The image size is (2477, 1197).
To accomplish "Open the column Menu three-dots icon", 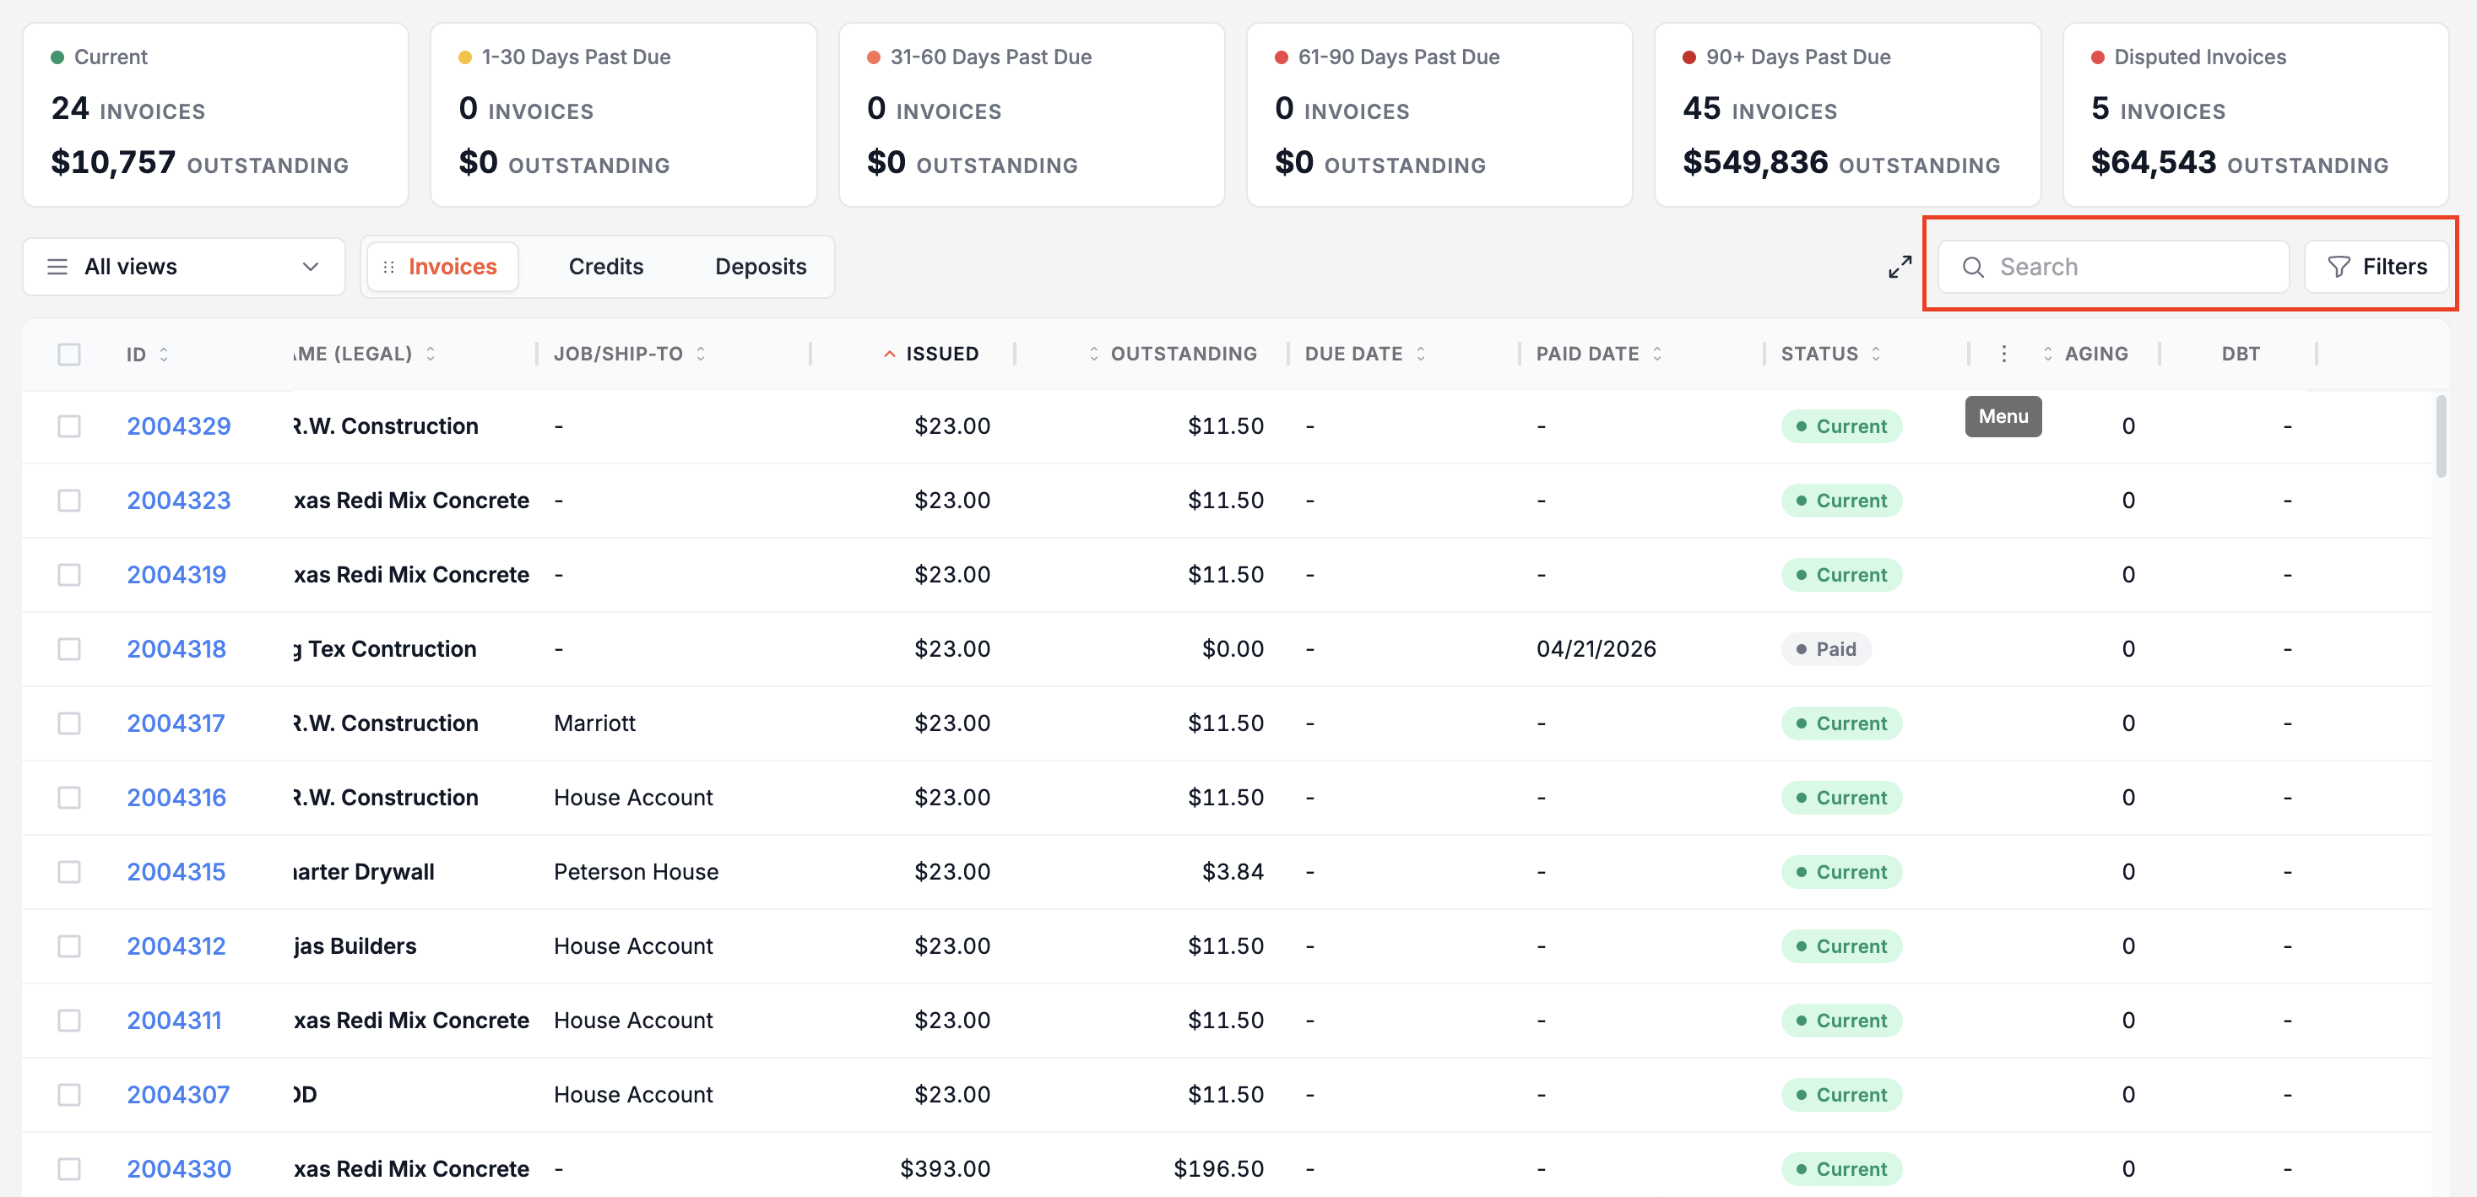I will (2003, 354).
